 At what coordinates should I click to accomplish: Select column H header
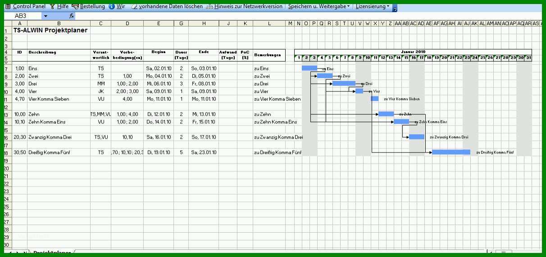click(204, 23)
